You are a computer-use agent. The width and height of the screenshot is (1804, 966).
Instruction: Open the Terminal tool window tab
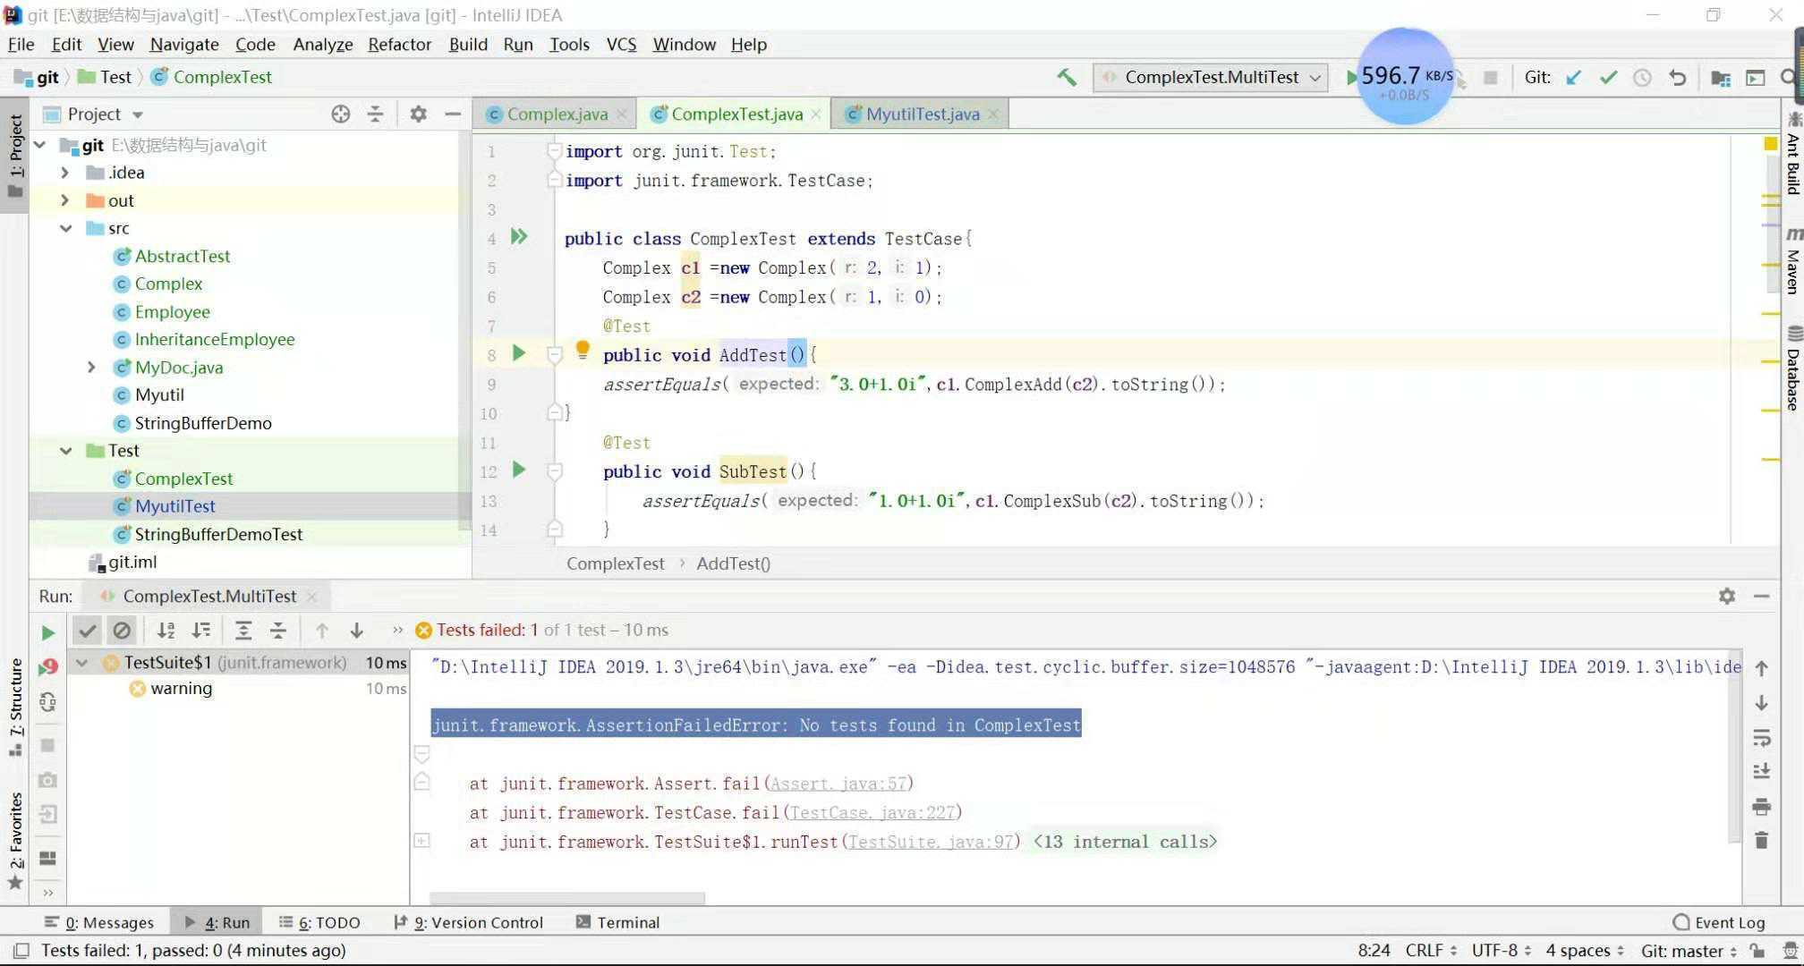[x=617, y=922]
